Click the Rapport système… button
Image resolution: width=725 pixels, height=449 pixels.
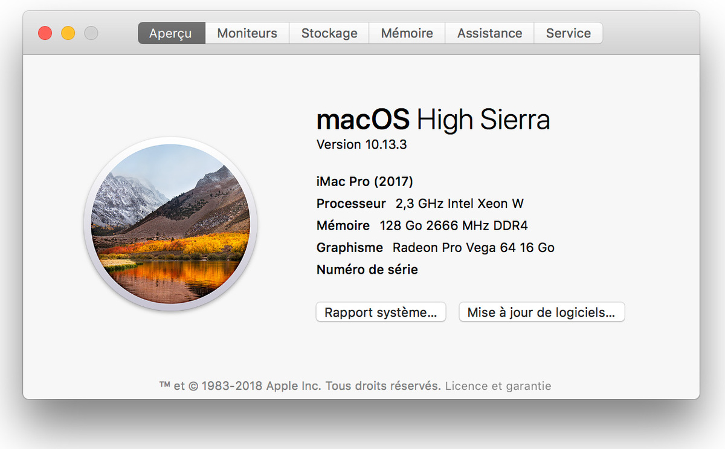[x=381, y=312]
